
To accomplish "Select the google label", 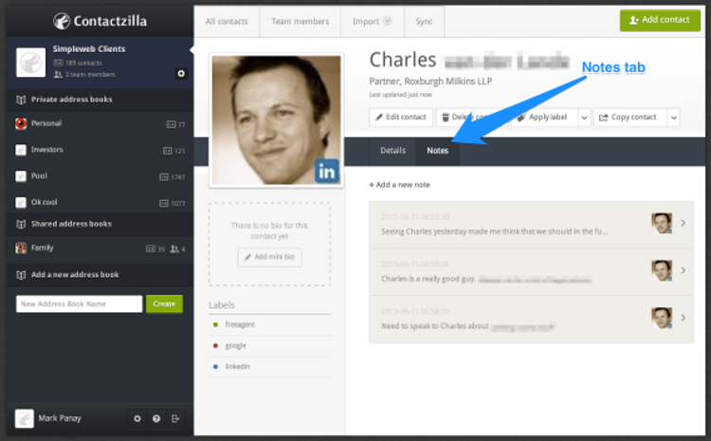I will point(236,346).
